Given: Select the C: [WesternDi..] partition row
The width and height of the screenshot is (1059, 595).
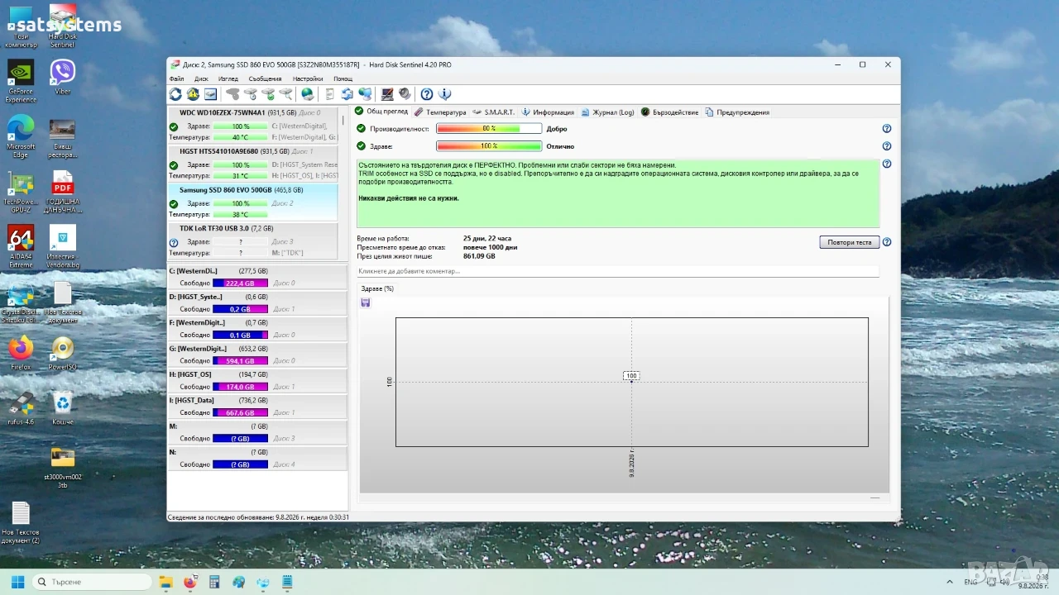Looking at the screenshot, I should 257,277.
